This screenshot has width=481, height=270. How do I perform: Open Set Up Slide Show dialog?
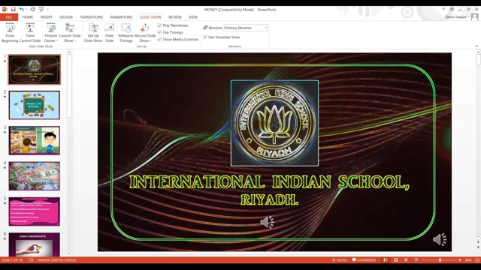click(93, 33)
